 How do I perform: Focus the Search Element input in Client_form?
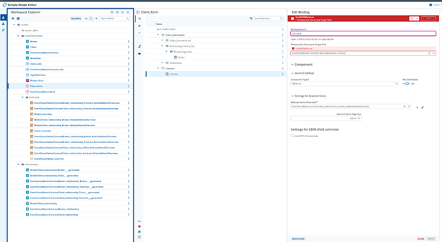(x=268, y=19)
